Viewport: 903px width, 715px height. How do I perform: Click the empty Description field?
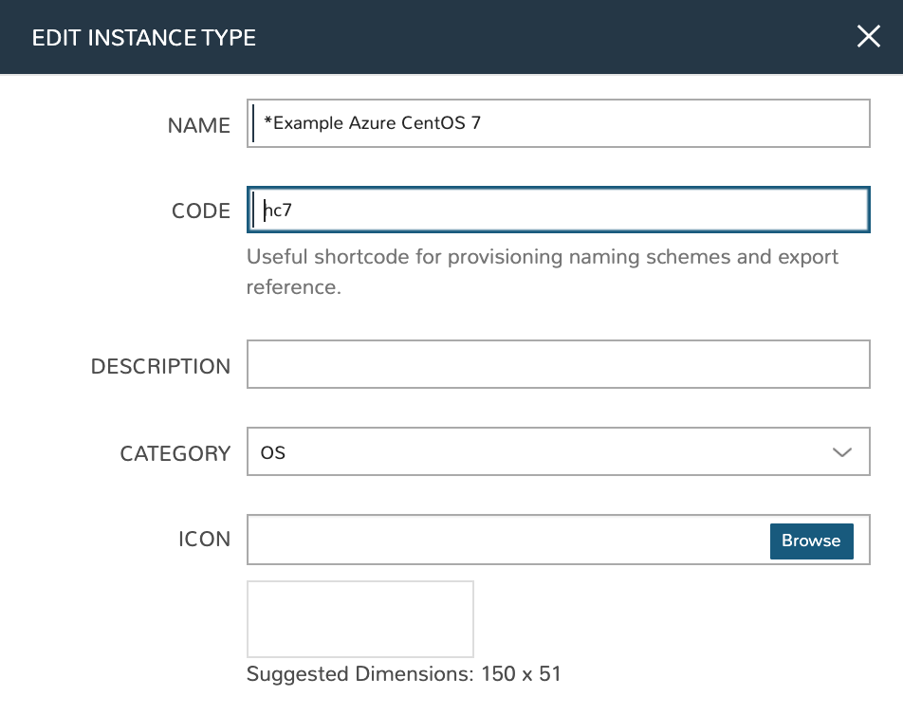[x=558, y=365]
